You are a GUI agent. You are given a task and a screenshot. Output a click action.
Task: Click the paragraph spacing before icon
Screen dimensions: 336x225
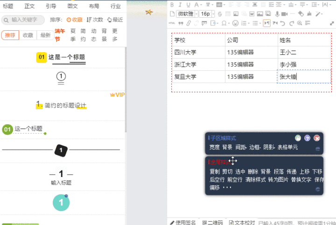(x=291, y=5)
